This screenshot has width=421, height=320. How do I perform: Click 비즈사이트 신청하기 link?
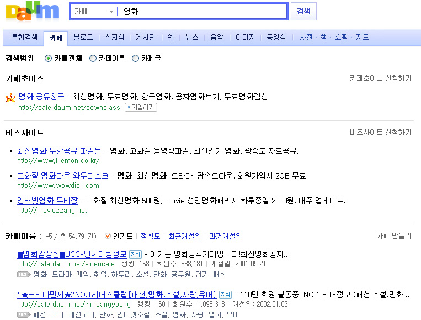[381, 132]
